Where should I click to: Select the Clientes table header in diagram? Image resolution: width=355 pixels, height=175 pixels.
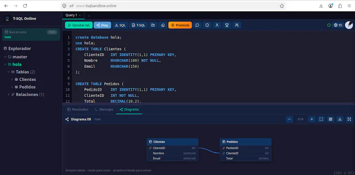click(x=173, y=142)
